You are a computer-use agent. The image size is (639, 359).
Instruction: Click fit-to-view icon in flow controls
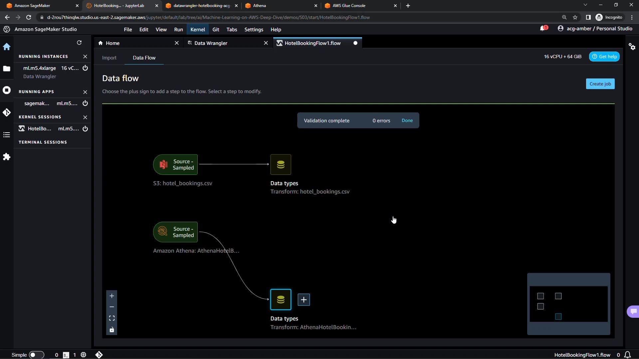coord(112,318)
